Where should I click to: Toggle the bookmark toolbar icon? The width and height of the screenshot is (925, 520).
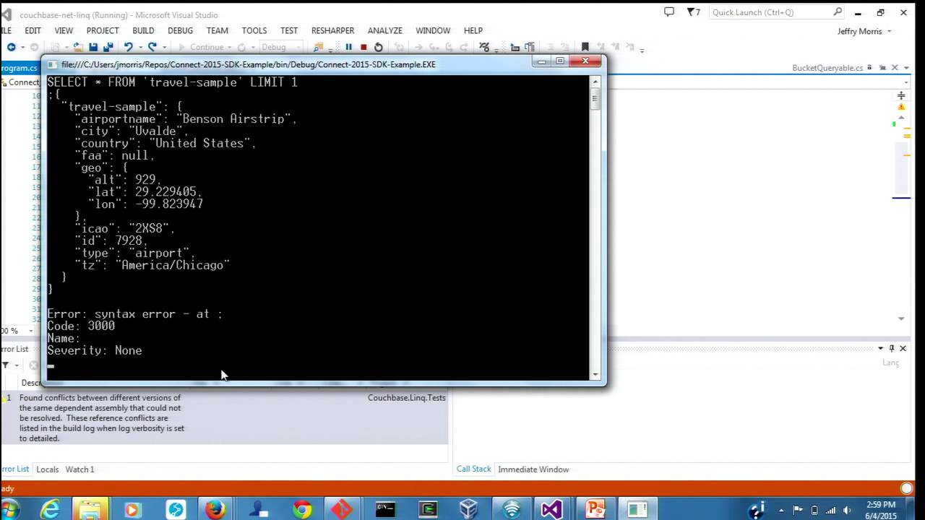[x=585, y=47]
